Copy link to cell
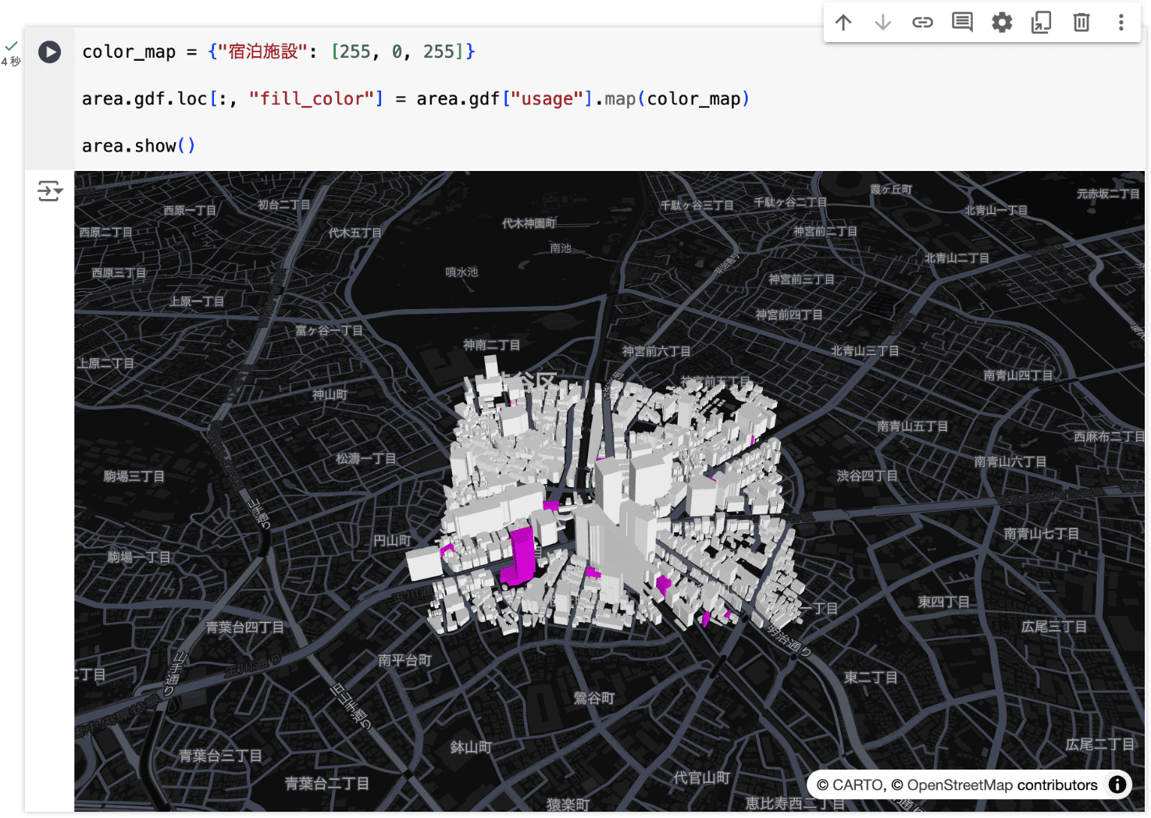The width and height of the screenshot is (1151, 818). tap(923, 22)
